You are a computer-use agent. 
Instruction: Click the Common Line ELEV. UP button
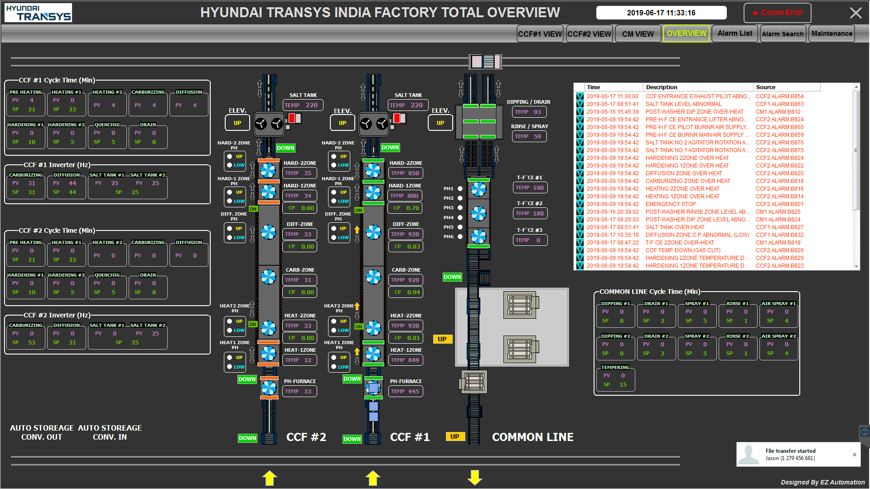pyautogui.click(x=440, y=123)
